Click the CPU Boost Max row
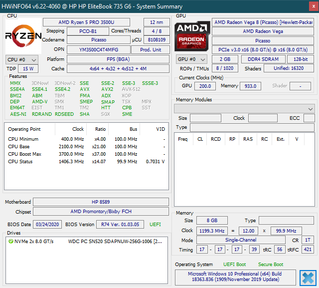Screen dimensions: 319x288 tap(86, 154)
